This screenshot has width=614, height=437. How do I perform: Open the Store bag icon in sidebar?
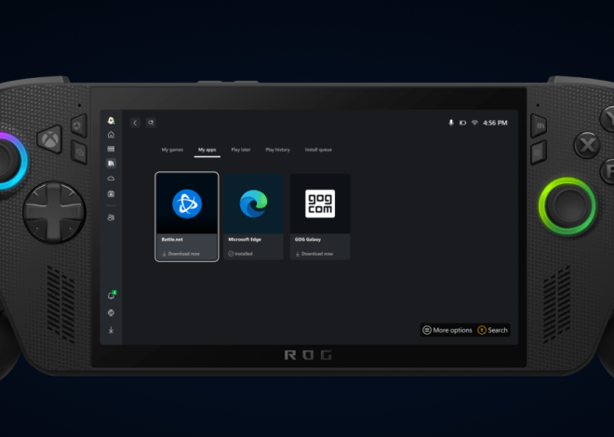112,194
